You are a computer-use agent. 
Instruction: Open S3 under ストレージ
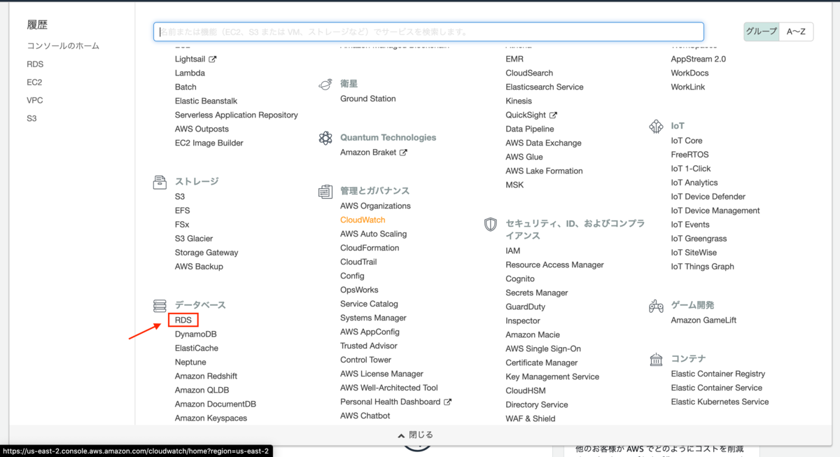pyautogui.click(x=180, y=197)
